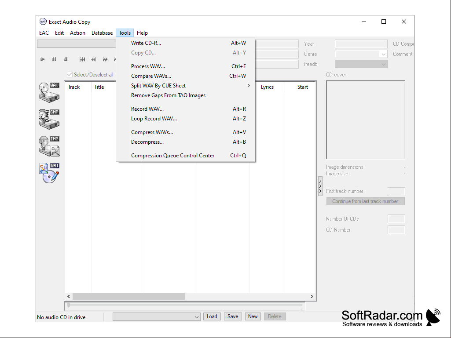Click the CD Number field
Image resolution: width=451 pixels, height=338 pixels.
[396, 230]
